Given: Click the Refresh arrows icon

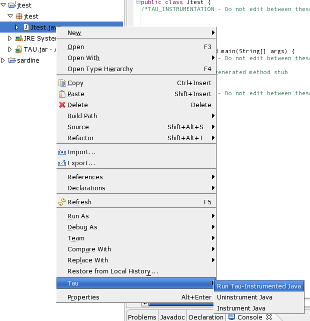Looking at the screenshot, I should 62,202.
